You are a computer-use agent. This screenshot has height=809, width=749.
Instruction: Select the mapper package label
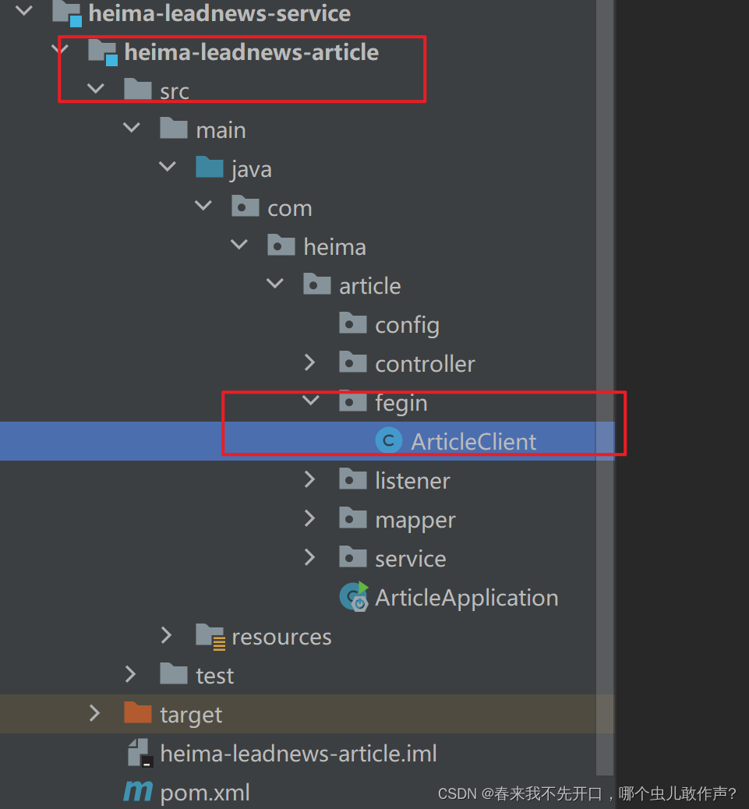click(x=415, y=521)
